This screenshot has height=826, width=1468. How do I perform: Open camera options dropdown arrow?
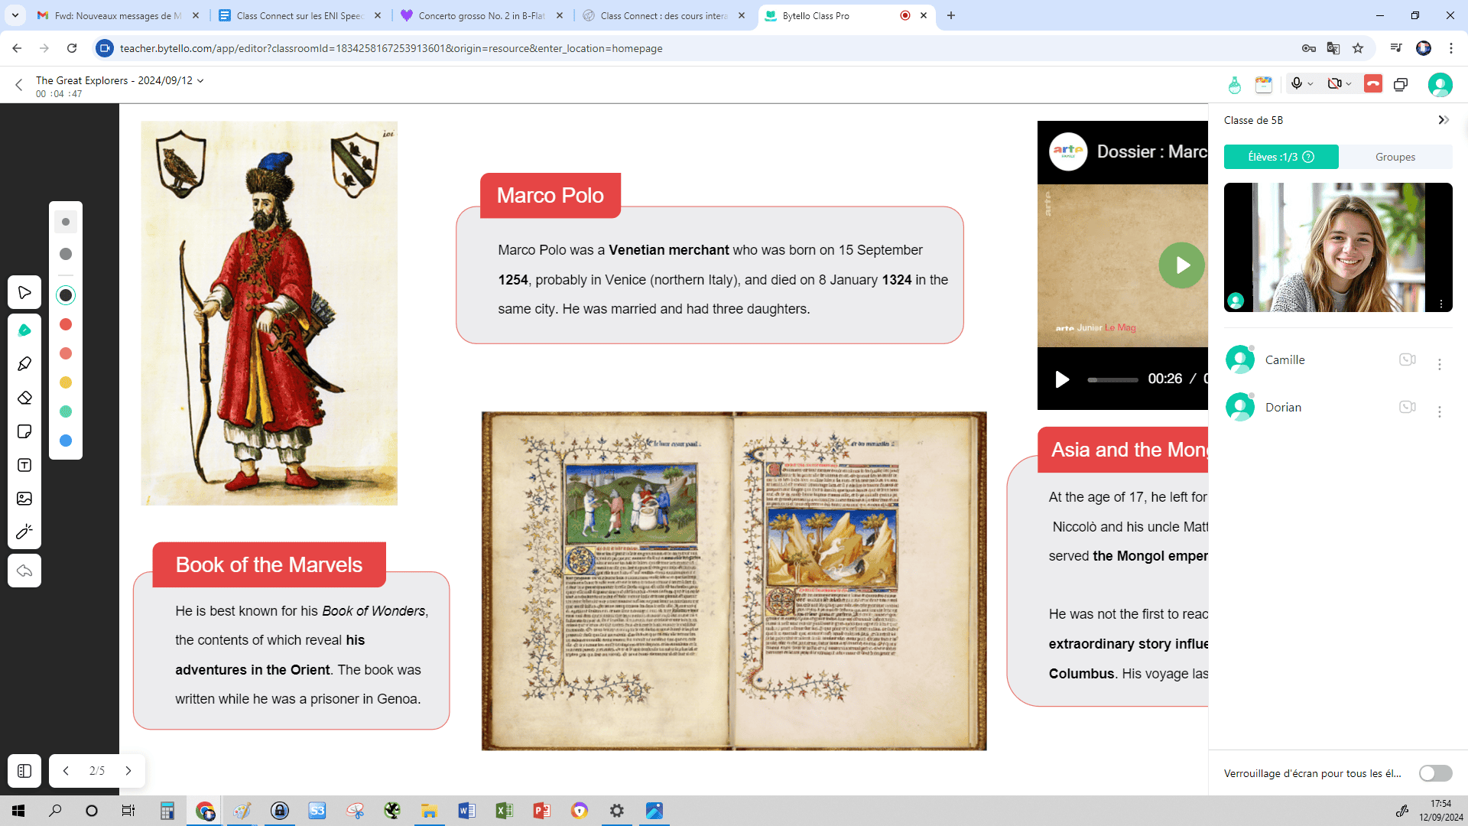tap(1349, 84)
